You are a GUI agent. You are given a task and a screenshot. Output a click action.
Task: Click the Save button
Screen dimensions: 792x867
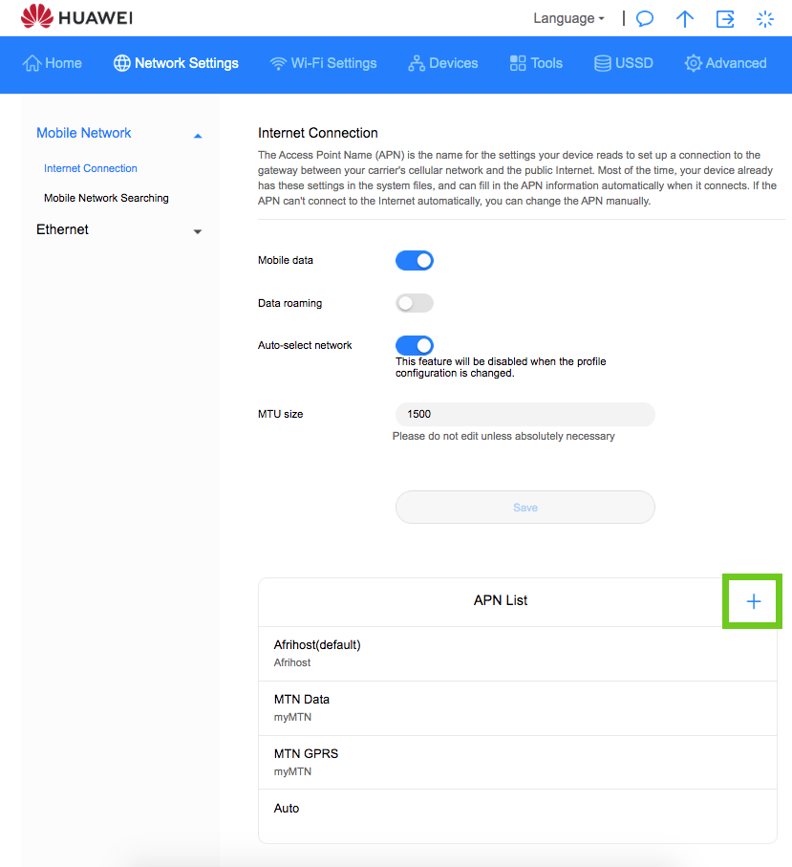tap(524, 508)
